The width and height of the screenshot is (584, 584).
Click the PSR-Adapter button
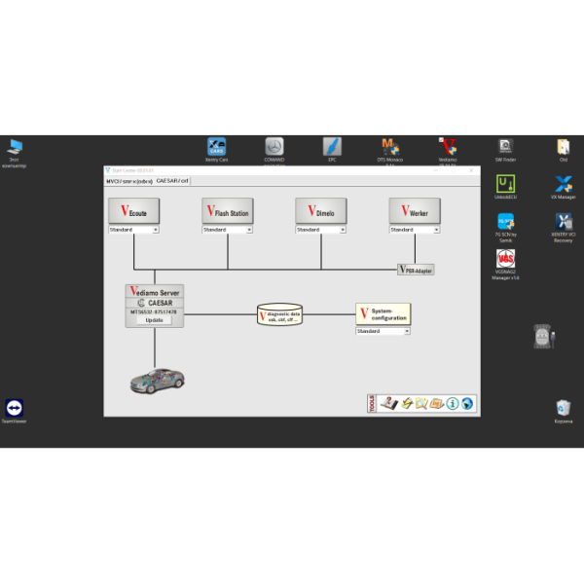[416, 270]
